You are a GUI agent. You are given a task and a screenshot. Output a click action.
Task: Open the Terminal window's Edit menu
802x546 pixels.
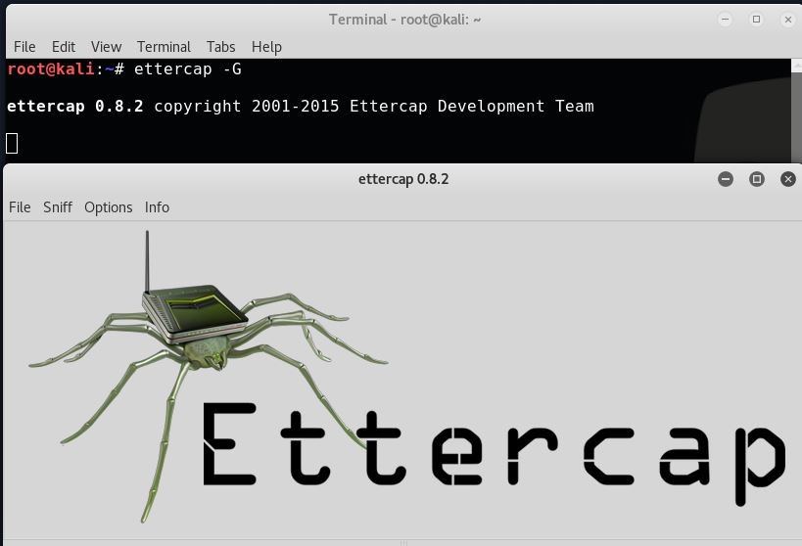pos(64,47)
